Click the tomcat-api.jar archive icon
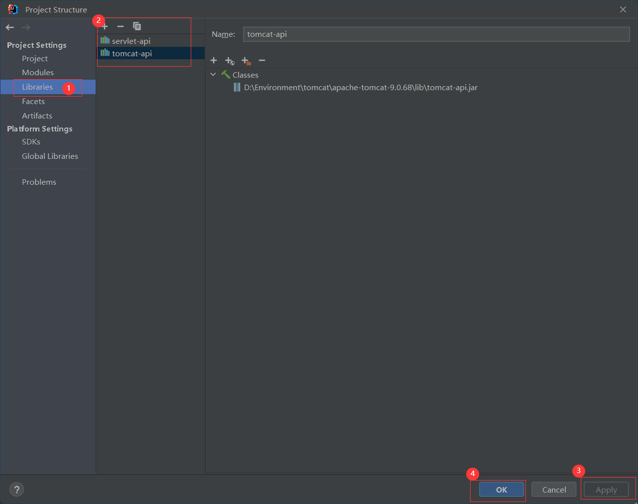Image resolution: width=638 pixels, height=504 pixels. click(x=237, y=87)
